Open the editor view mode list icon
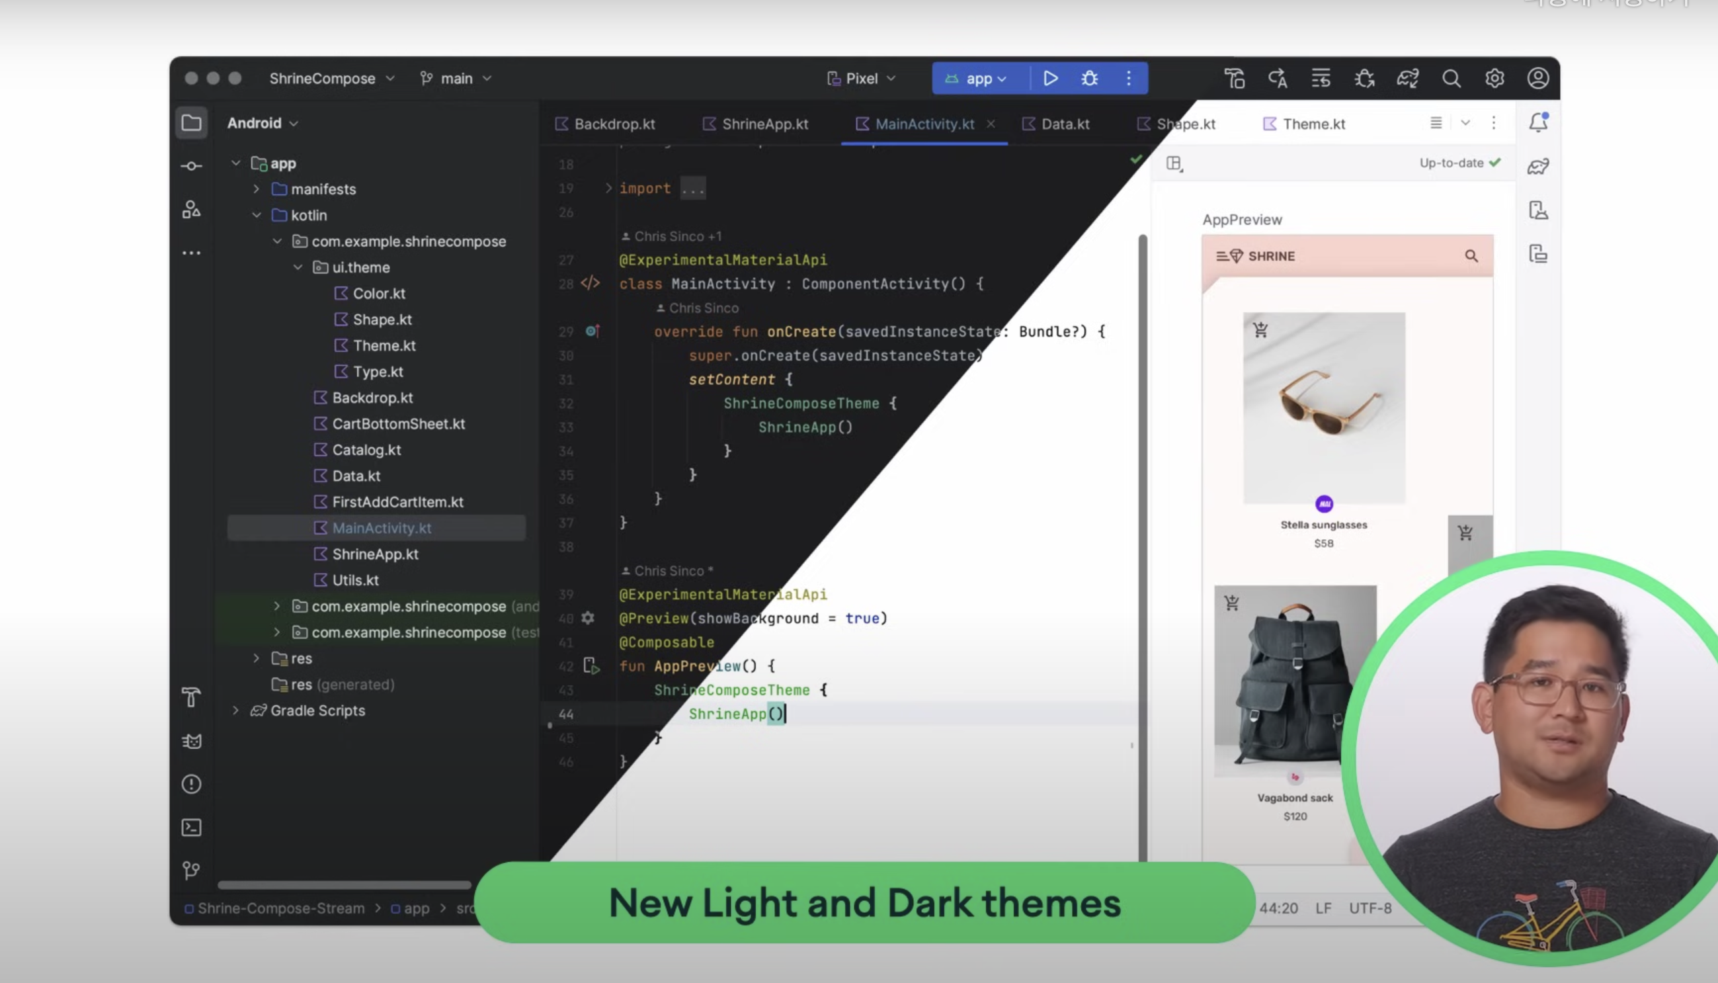Image resolution: width=1718 pixels, height=983 pixels. point(1436,122)
